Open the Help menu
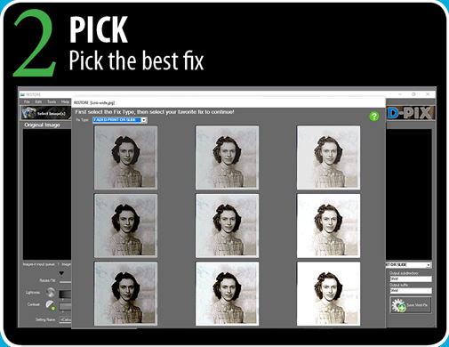 pos(65,101)
